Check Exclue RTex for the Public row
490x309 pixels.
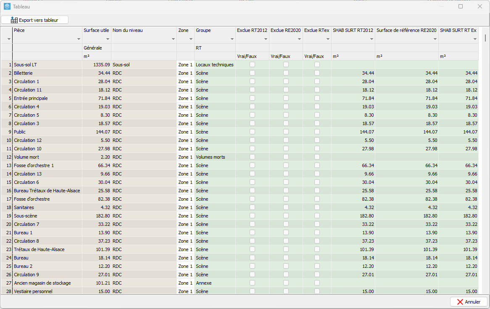316,131
